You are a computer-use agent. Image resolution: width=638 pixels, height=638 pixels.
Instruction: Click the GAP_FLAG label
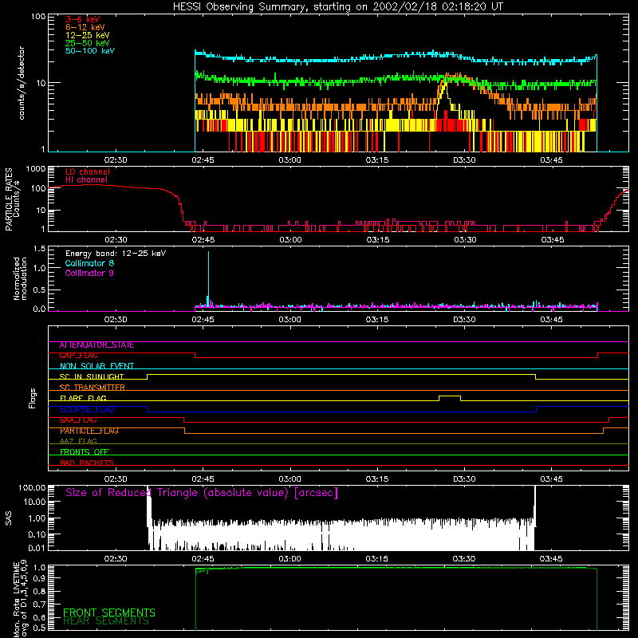78,356
